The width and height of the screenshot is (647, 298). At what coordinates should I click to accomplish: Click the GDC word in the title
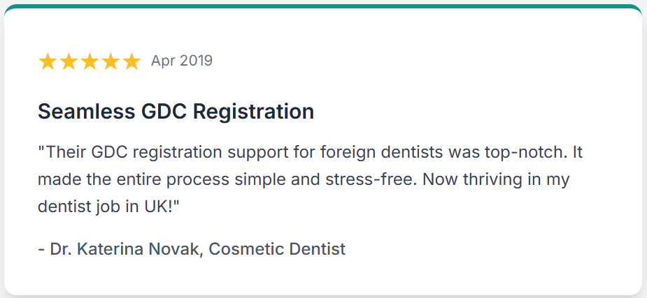click(x=164, y=112)
